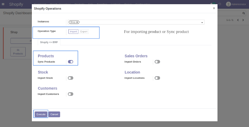Click the search magnifier icon in background
The image size is (249, 127).
[243, 13]
